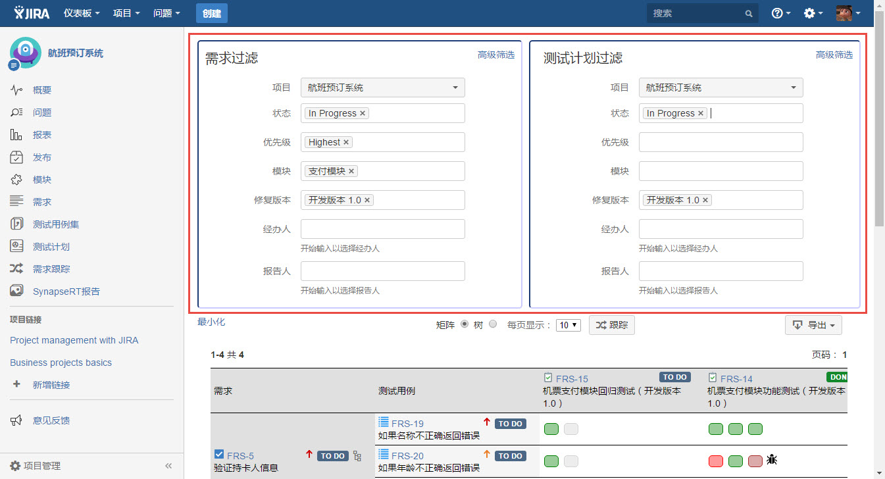The height and width of the screenshot is (479, 885).
Task: Click the test case icon beside FRS-19
Action: point(384,423)
